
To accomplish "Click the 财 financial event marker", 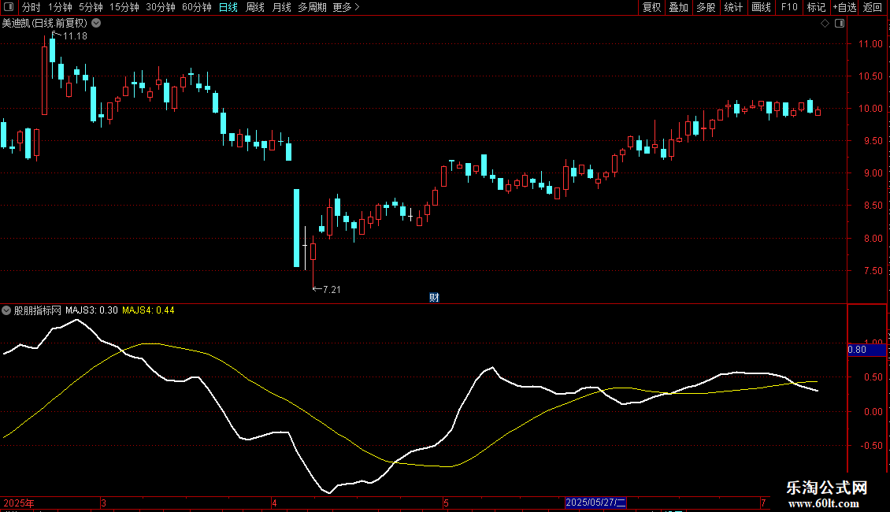I will (434, 298).
